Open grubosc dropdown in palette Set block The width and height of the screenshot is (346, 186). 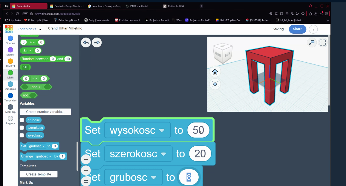[37, 146]
